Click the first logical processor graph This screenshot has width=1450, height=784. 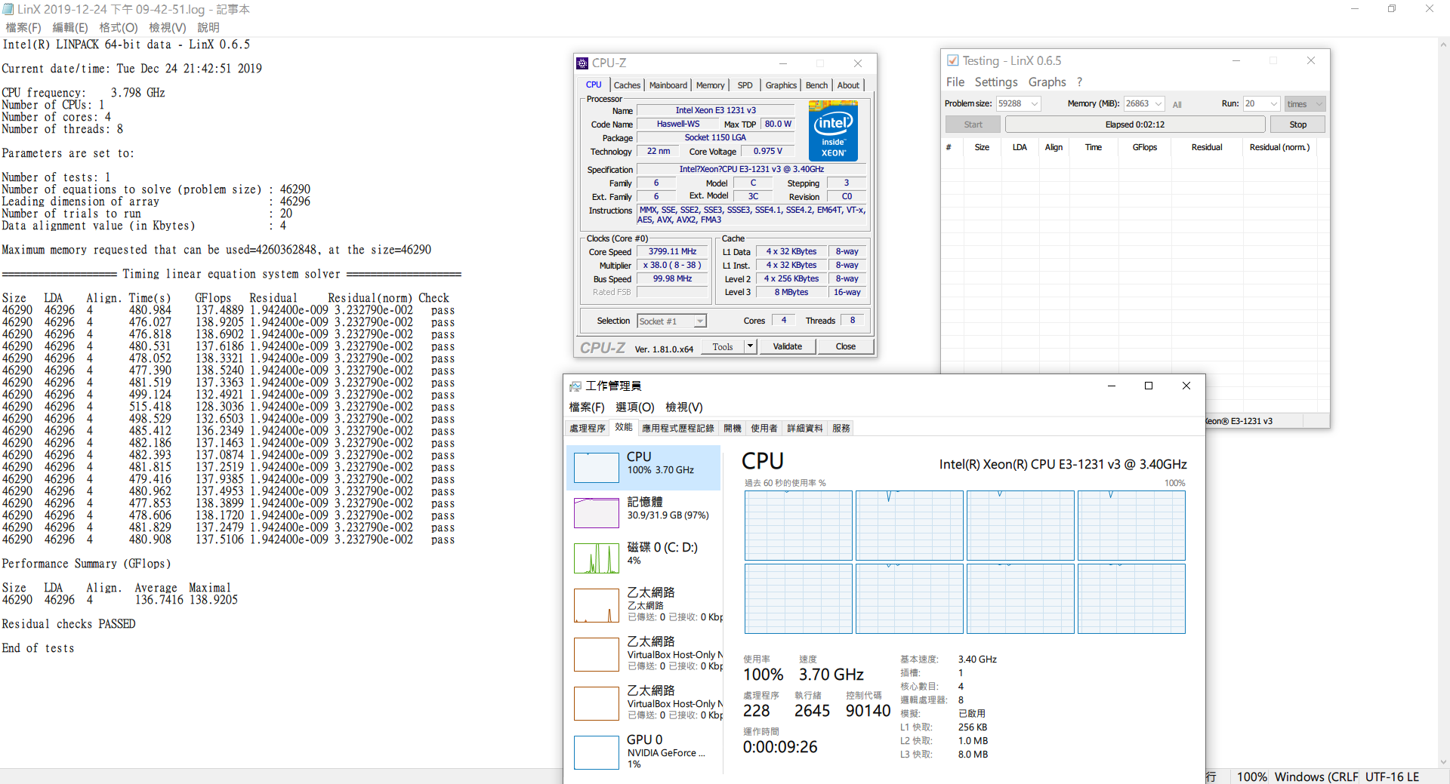pyautogui.click(x=798, y=525)
